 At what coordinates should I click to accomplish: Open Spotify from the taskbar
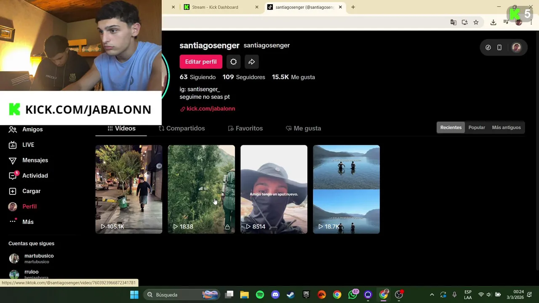click(260, 295)
